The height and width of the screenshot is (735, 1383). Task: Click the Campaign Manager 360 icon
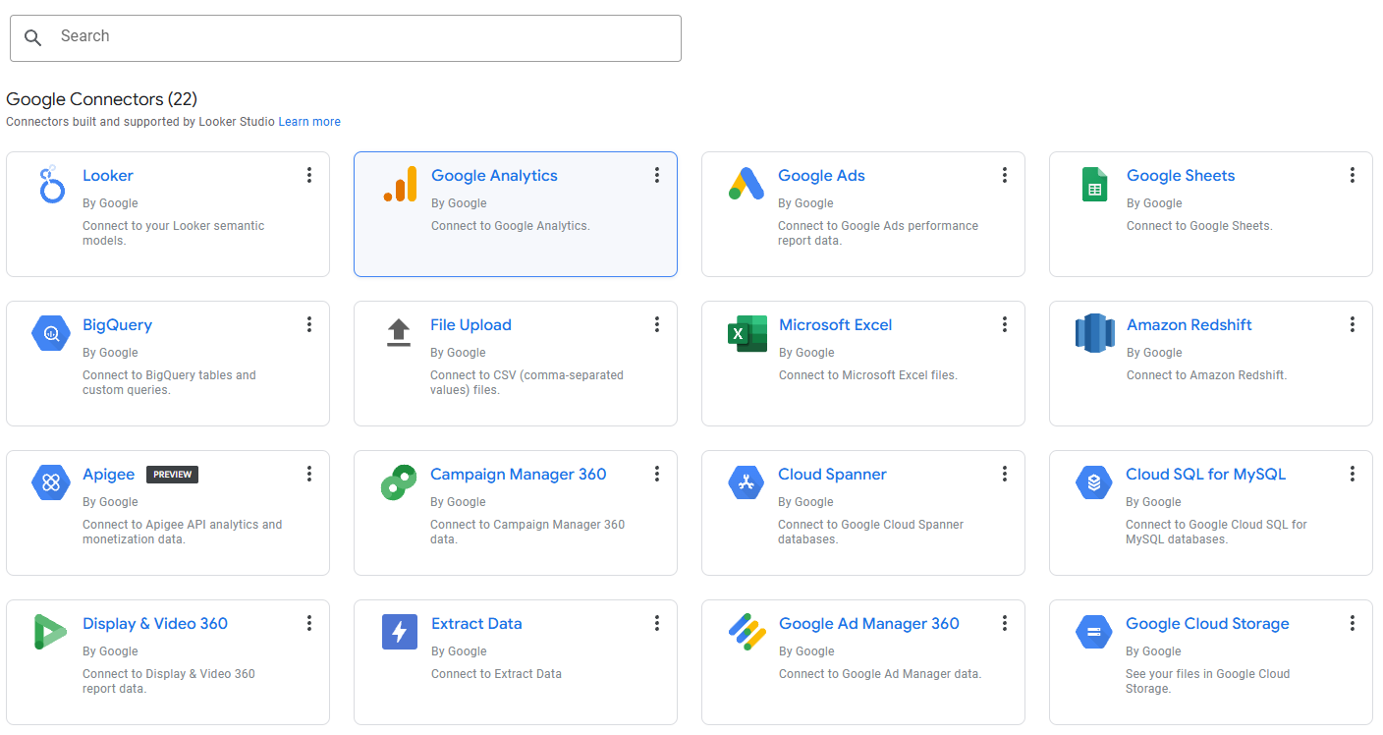click(399, 482)
